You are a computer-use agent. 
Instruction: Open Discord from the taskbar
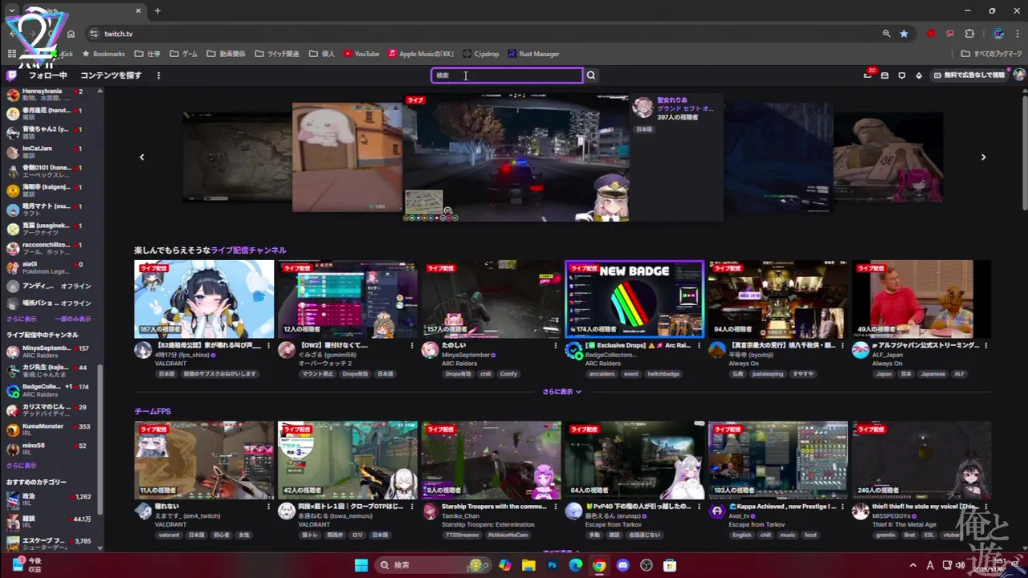622,565
